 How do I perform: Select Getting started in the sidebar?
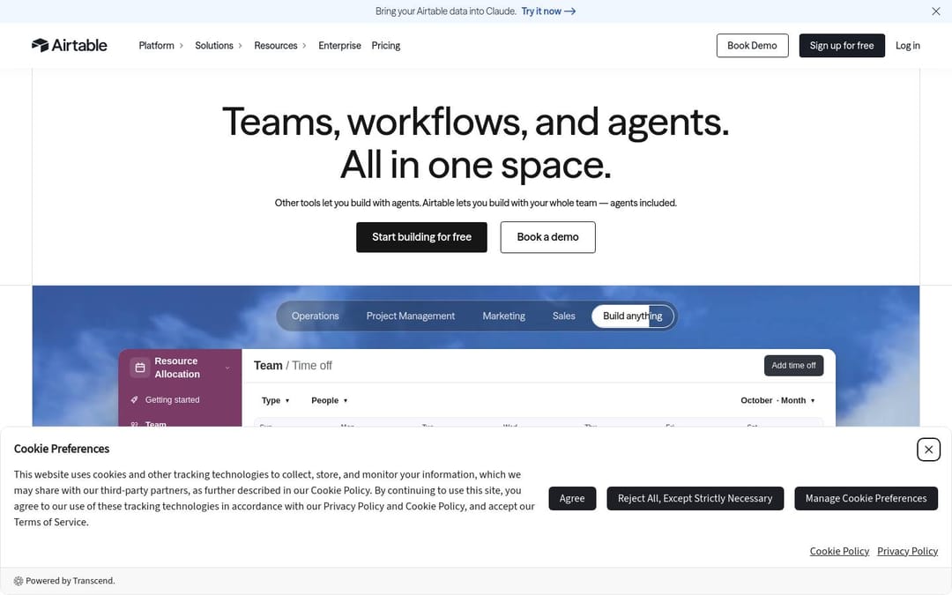pos(173,399)
